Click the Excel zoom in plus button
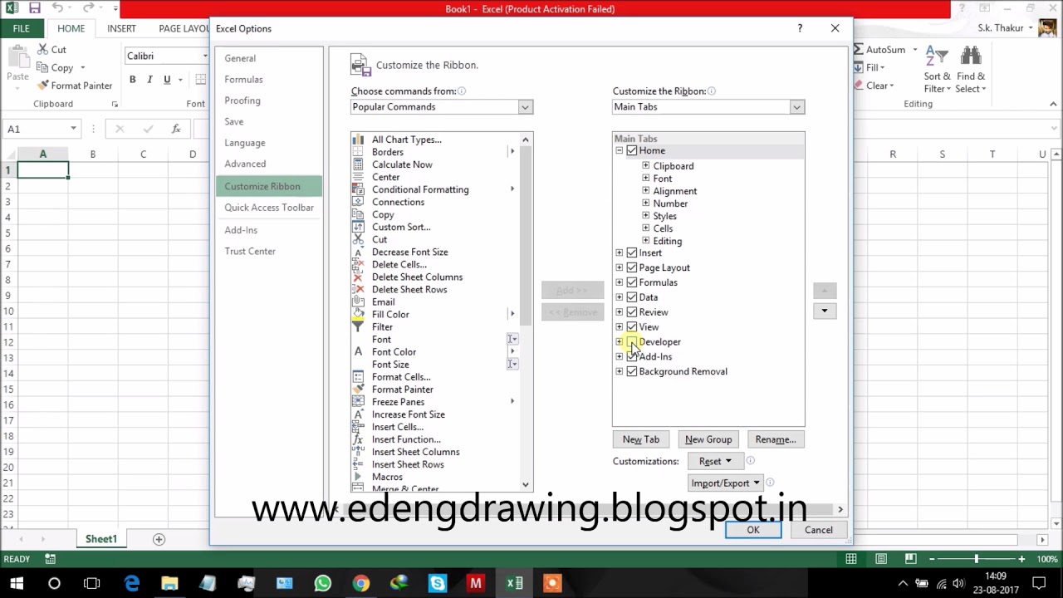The image size is (1063, 598). 1021,559
